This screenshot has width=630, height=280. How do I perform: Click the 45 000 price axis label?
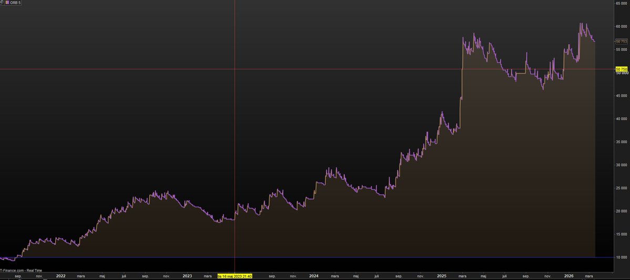[x=622, y=96]
